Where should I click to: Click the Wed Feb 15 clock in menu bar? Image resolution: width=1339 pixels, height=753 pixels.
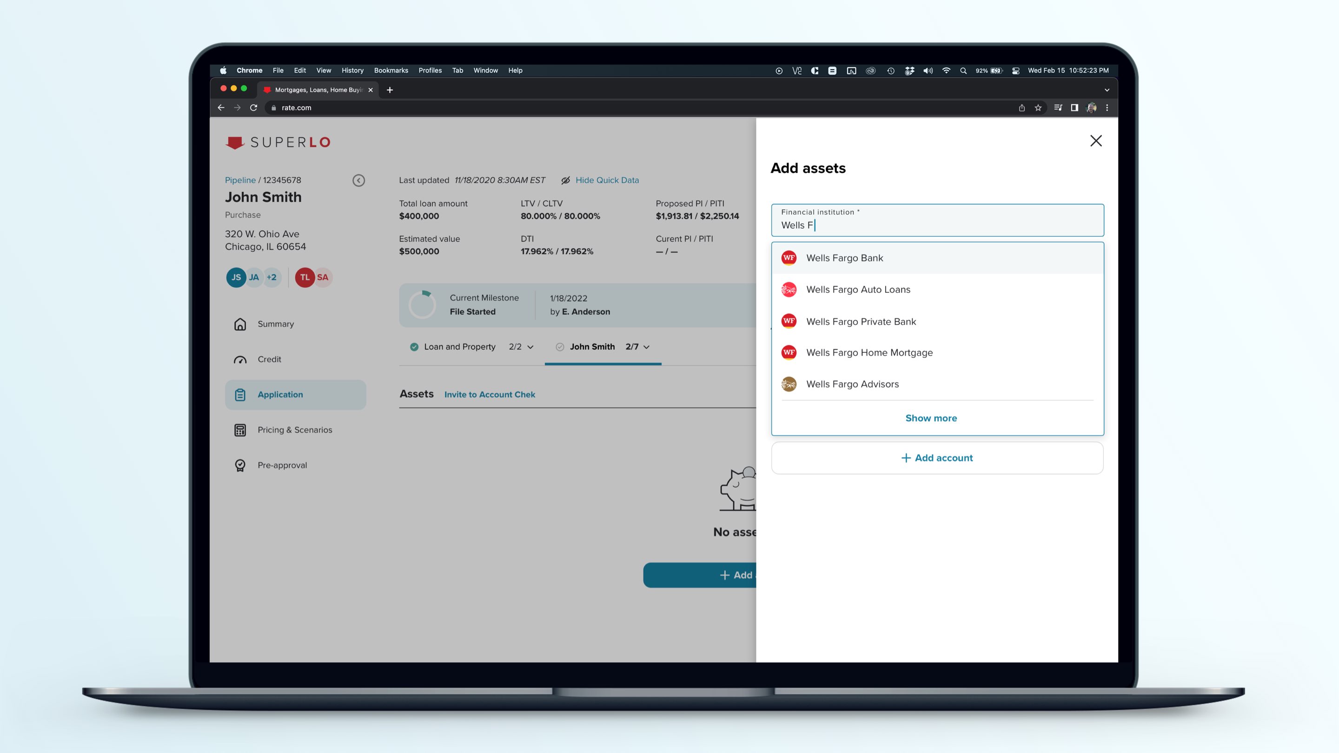click(1068, 70)
